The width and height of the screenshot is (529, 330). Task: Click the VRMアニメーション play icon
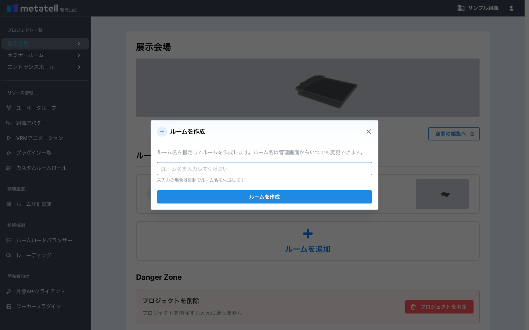(x=9, y=138)
